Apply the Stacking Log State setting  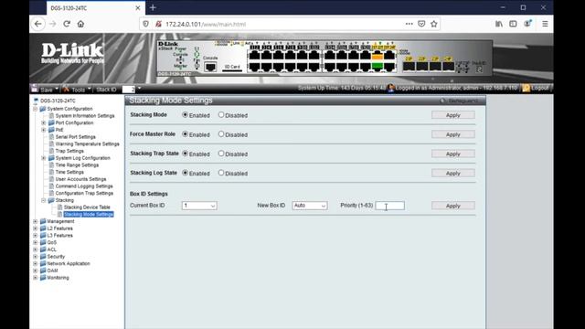pos(453,173)
